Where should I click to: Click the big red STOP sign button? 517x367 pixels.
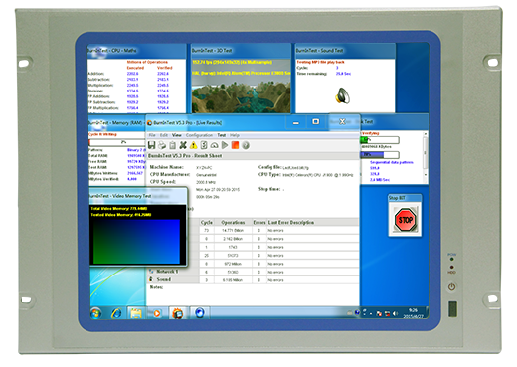[x=405, y=220]
